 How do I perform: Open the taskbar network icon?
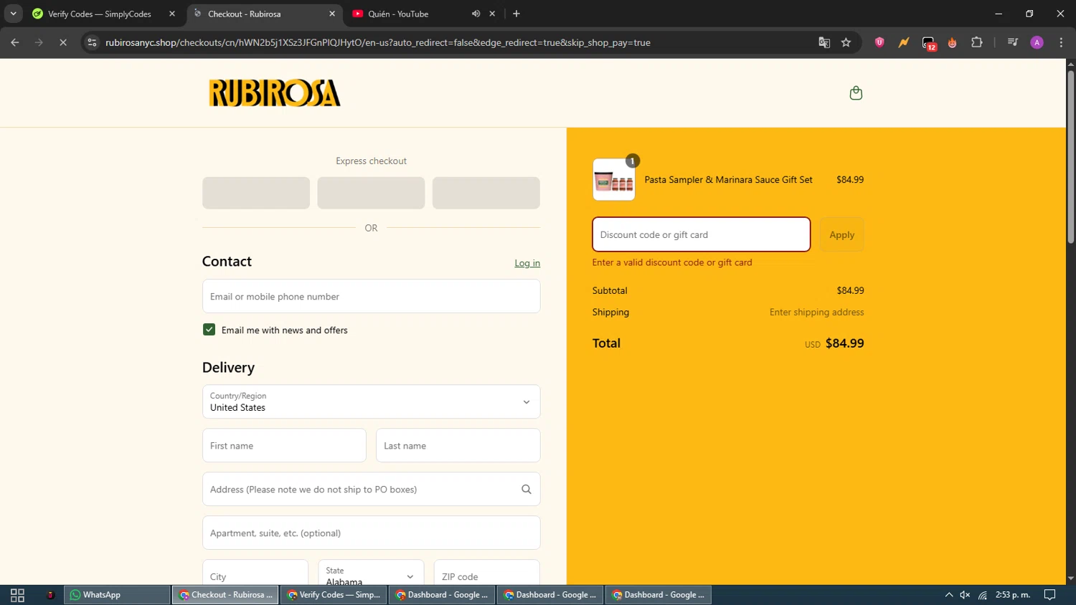point(983,595)
